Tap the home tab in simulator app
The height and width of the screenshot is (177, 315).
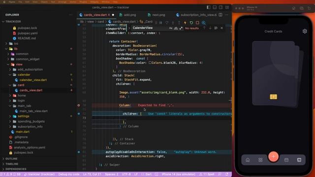point(248,160)
